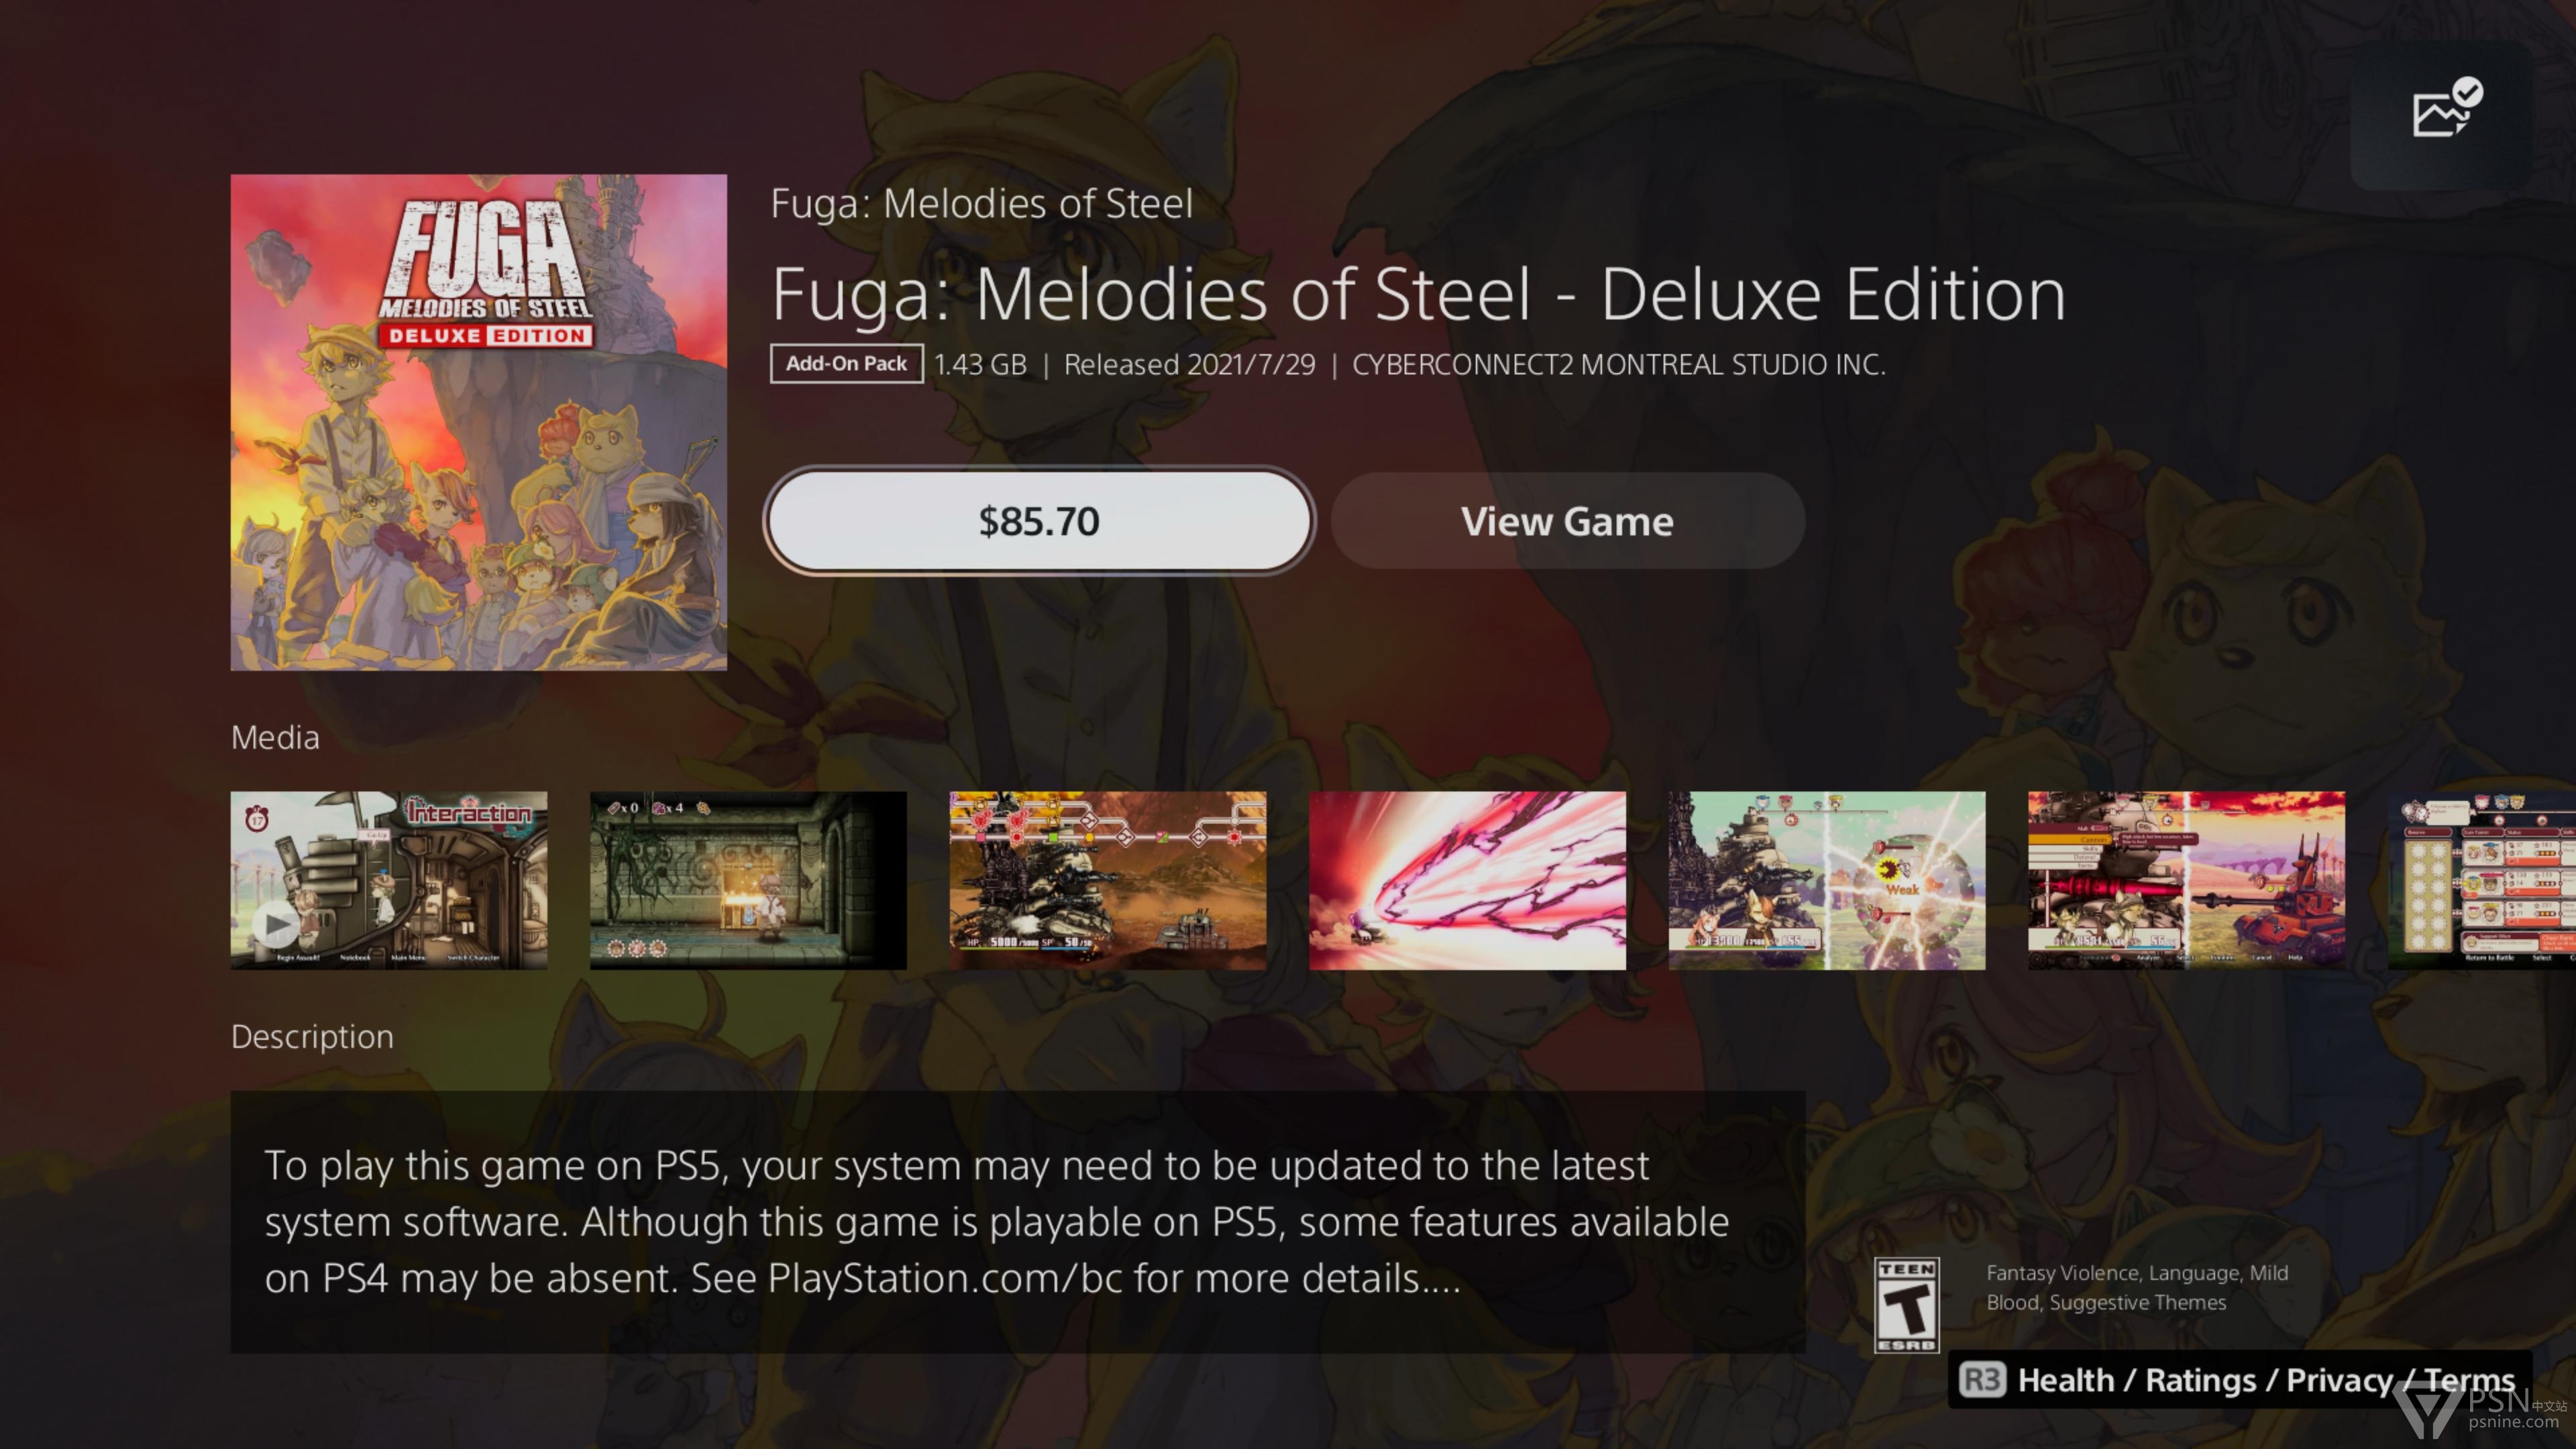Click the content descriptors rating text
This screenshot has height=1449, width=2576.
[2136, 1287]
